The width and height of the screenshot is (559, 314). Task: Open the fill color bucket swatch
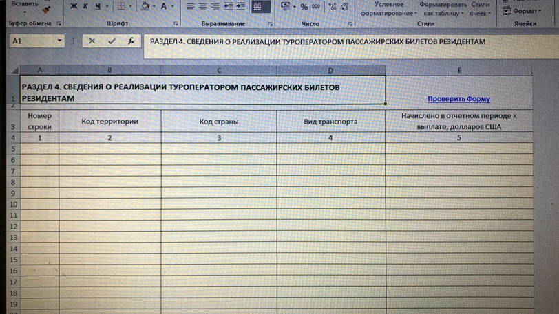(145, 7)
